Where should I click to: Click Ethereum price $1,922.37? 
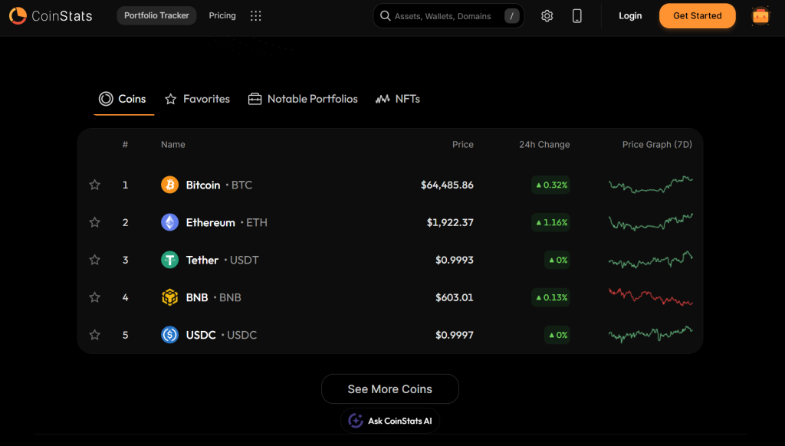click(450, 222)
